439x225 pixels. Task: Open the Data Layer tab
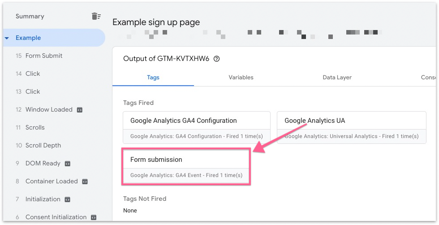[337, 78]
